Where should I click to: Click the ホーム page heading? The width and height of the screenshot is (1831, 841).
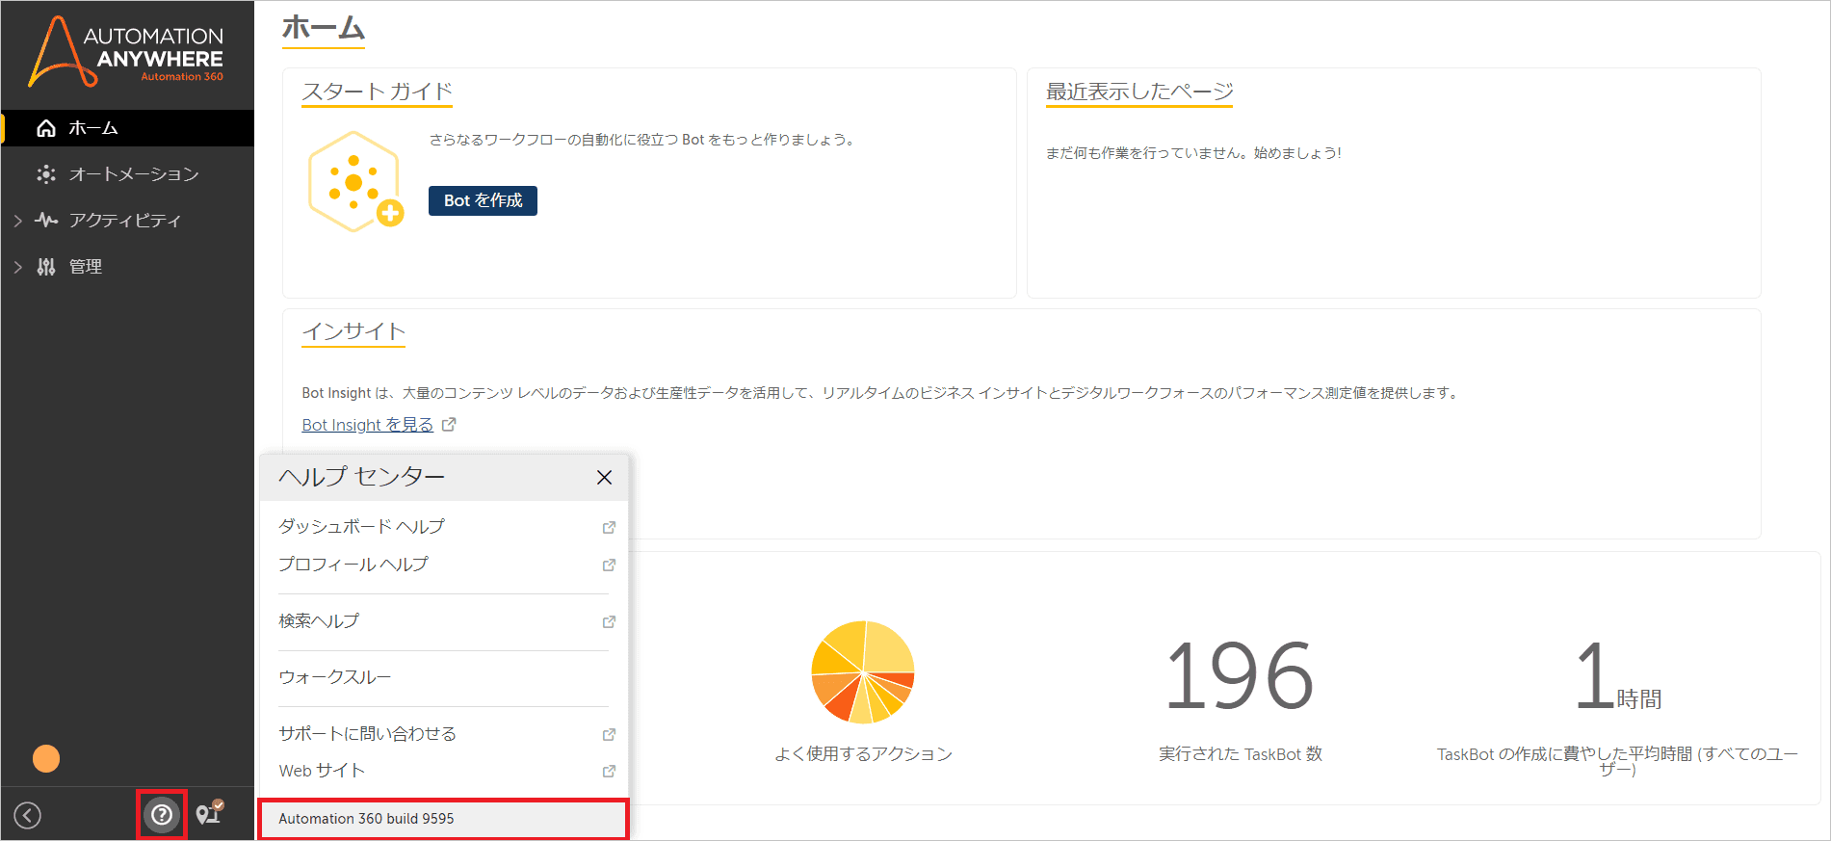tap(324, 28)
